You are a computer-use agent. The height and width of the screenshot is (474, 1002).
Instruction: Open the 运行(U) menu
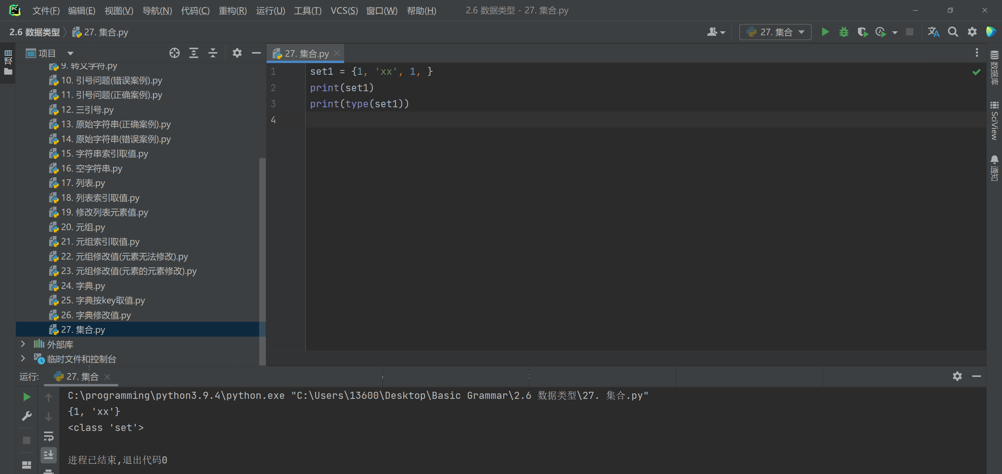point(270,11)
